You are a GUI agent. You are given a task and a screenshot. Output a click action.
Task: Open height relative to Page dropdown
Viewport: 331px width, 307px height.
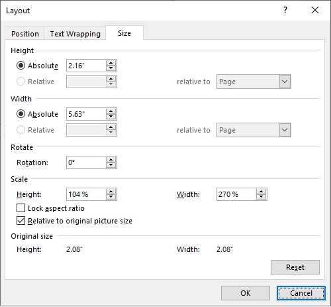[x=254, y=82]
